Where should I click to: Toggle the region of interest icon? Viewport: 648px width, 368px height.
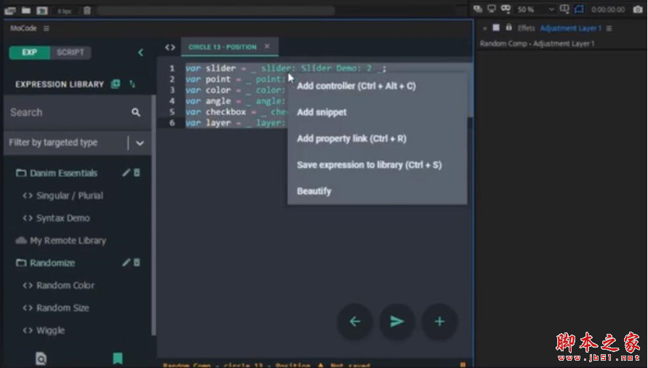click(579, 9)
